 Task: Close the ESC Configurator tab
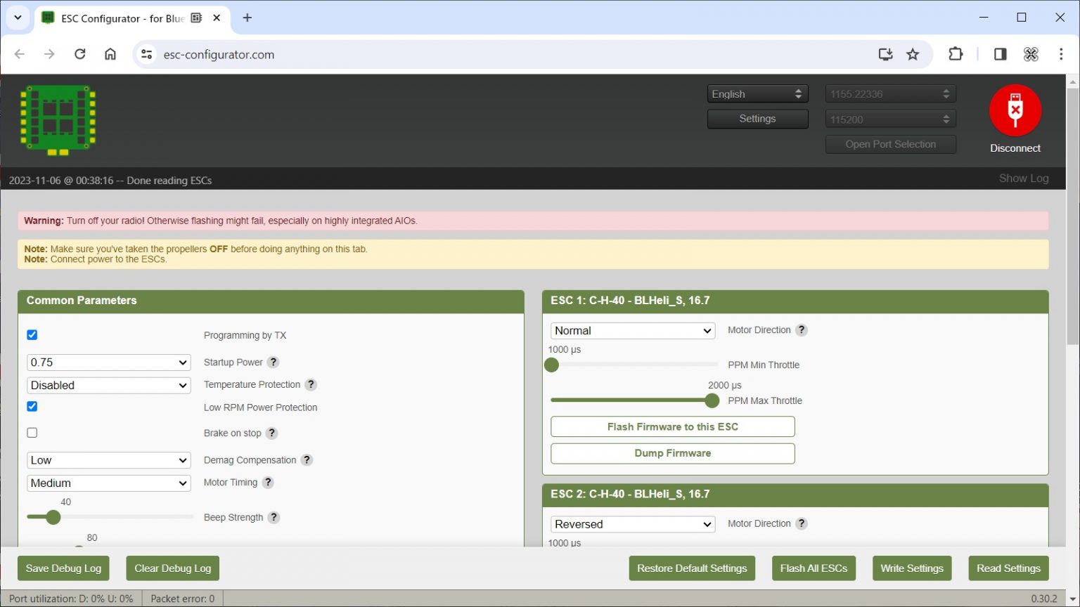(217, 18)
